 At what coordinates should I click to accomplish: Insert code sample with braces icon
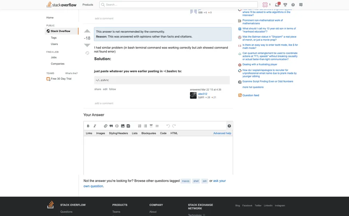pos(117,126)
